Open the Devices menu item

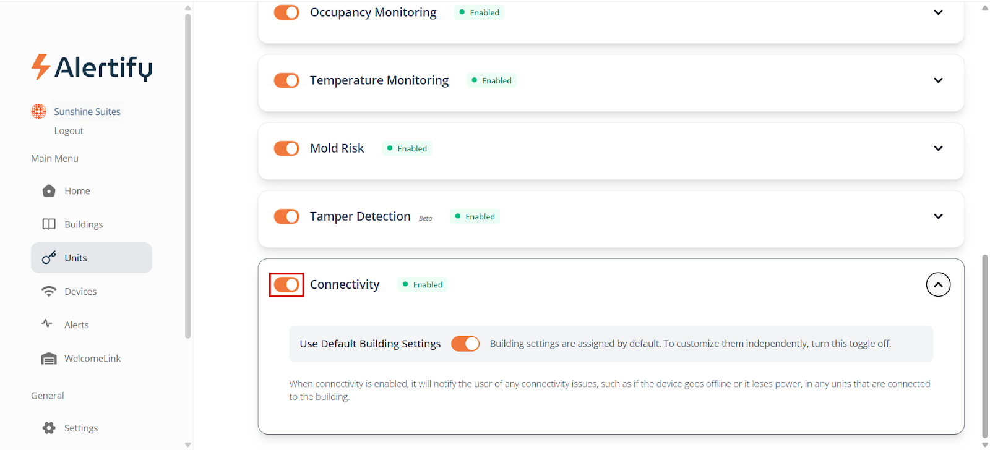[80, 291]
